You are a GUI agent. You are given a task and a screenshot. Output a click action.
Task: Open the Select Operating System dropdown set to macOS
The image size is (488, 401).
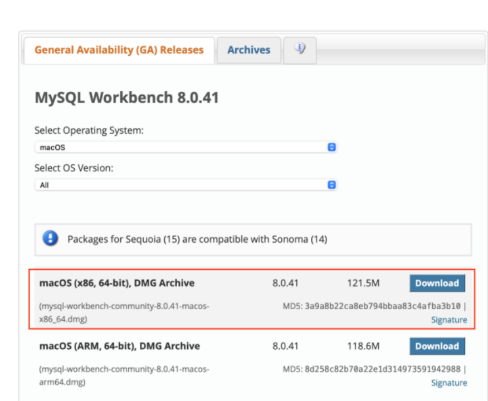pos(186,147)
